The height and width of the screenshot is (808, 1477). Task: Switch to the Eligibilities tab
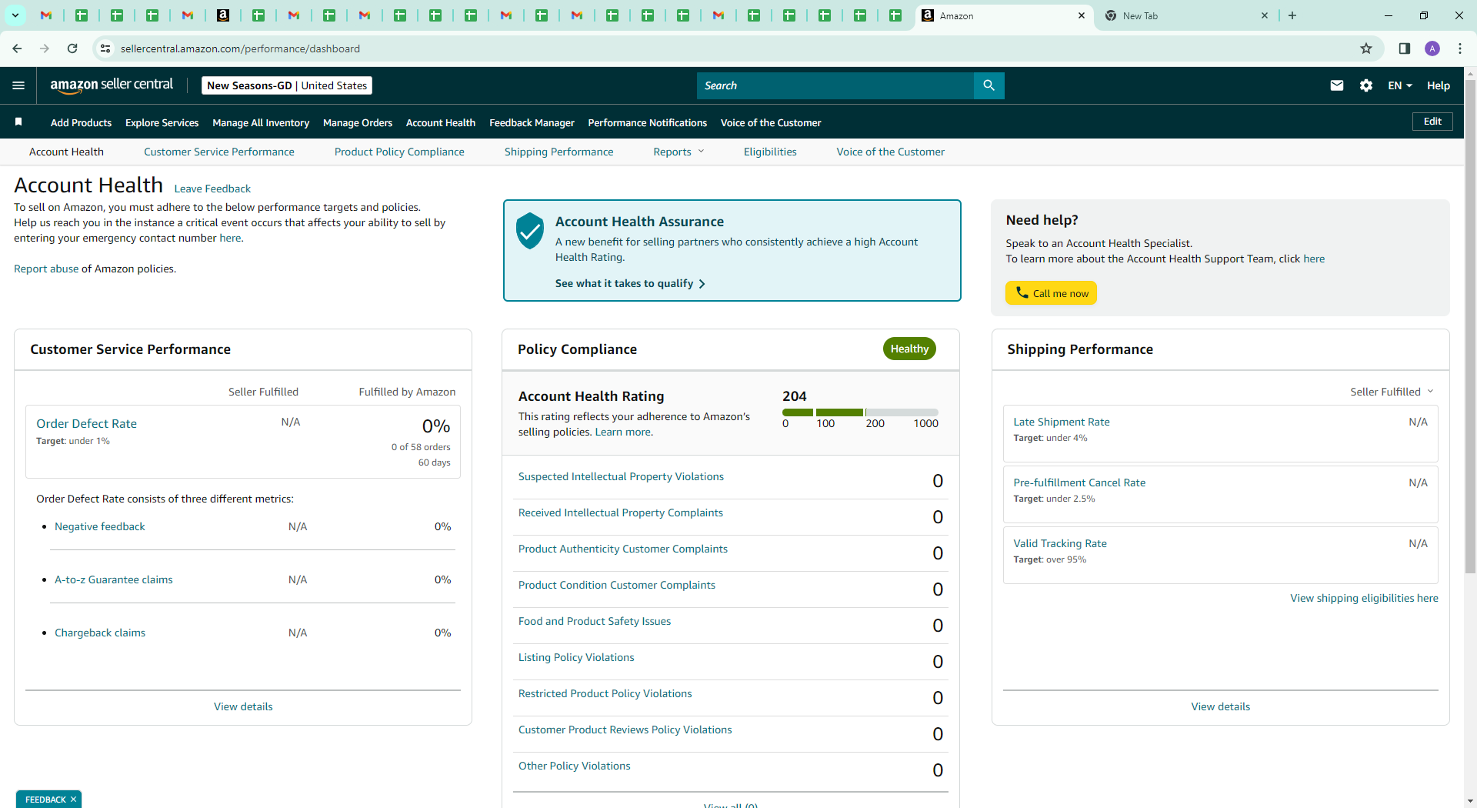(770, 152)
